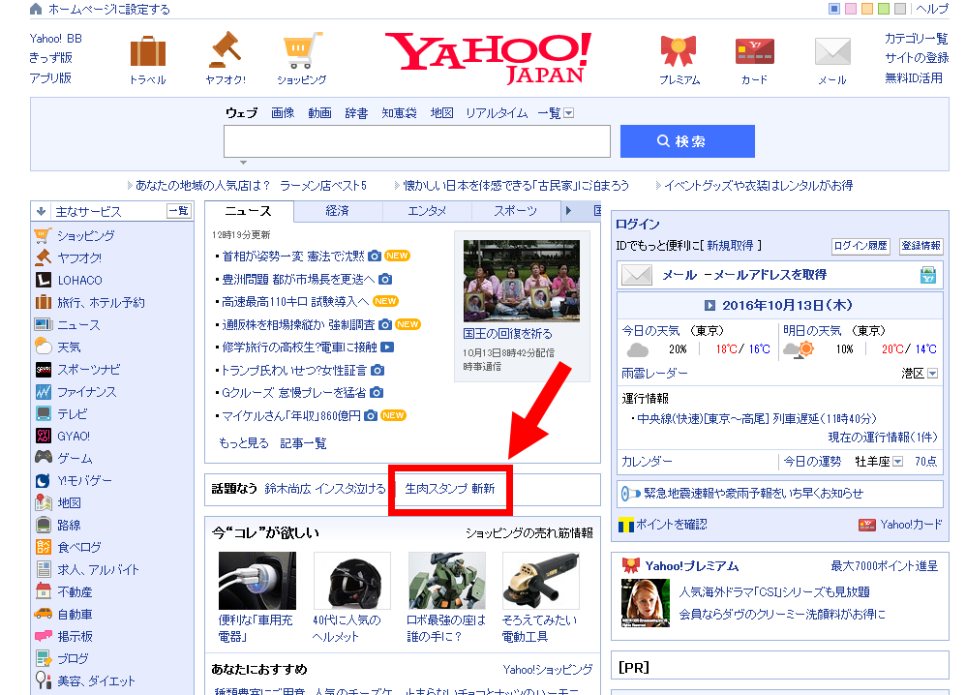The width and height of the screenshot is (966, 695).
Task: Click the calendar play icon beside date
Action: pos(709,306)
